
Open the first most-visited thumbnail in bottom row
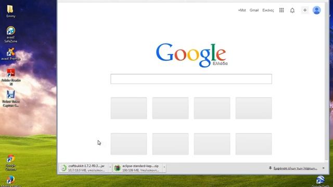click(129, 144)
